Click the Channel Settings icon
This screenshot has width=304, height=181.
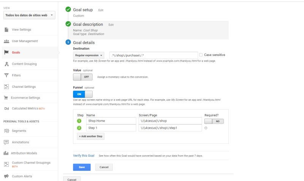(6, 87)
